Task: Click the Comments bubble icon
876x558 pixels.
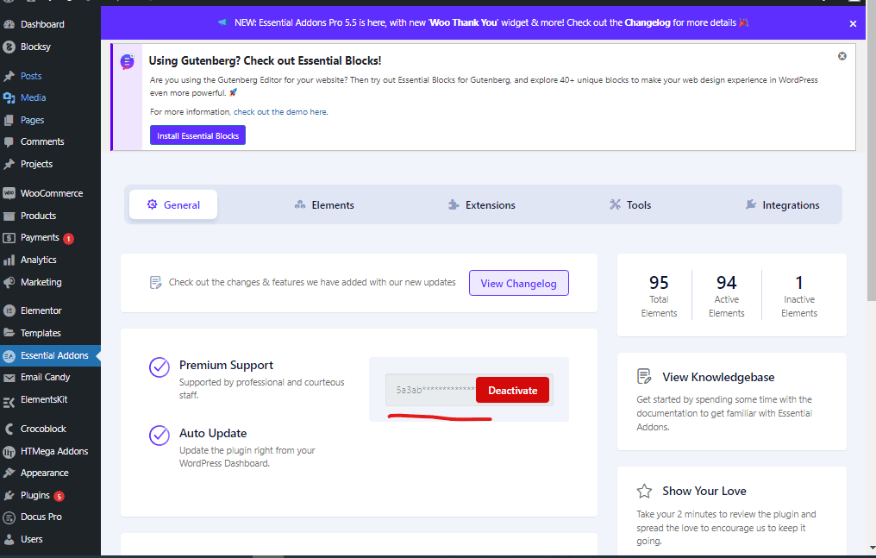Action: pyautogui.click(x=9, y=142)
